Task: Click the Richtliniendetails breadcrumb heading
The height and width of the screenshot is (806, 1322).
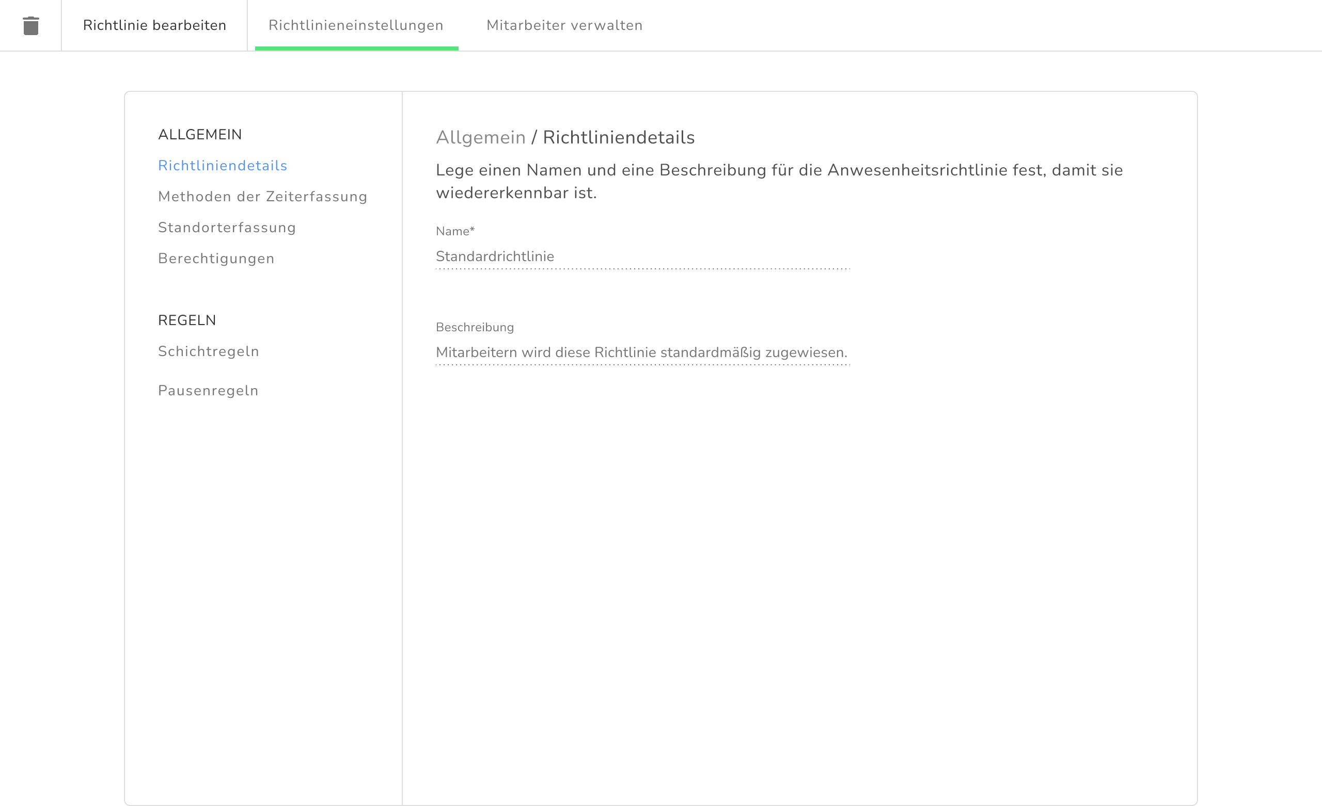Action: pyautogui.click(x=618, y=138)
